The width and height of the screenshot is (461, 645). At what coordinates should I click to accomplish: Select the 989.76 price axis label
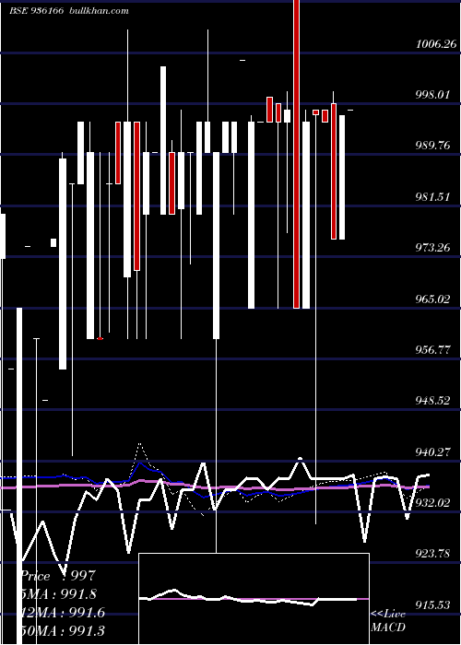(432, 146)
